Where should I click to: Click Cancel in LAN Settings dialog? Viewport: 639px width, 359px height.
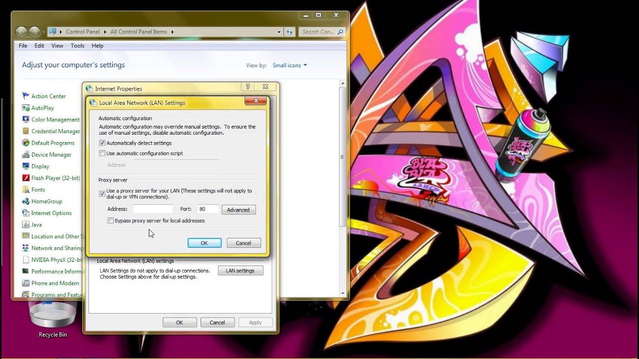point(244,243)
